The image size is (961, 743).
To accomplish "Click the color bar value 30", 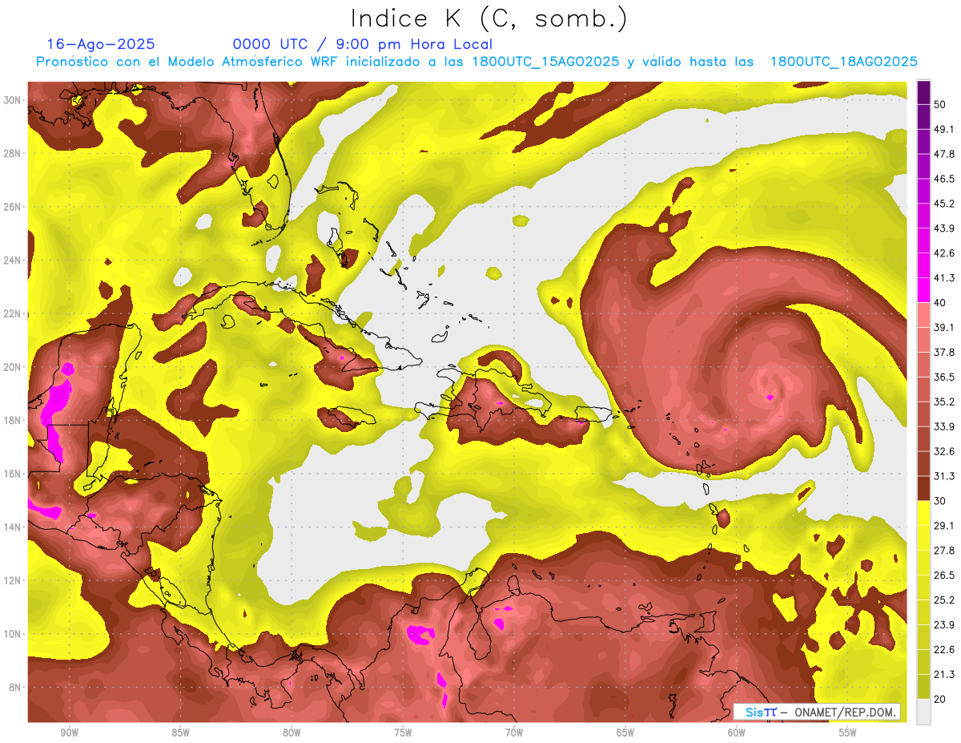I will point(940,501).
